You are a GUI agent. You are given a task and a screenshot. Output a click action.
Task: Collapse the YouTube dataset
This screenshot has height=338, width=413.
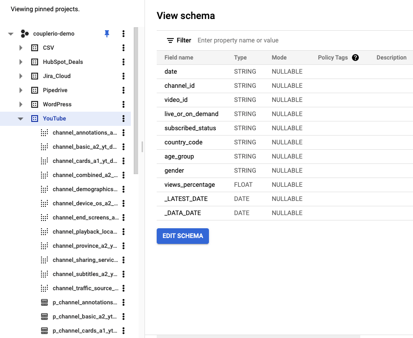coord(21,119)
